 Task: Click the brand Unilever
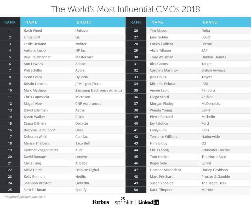point(82,31)
